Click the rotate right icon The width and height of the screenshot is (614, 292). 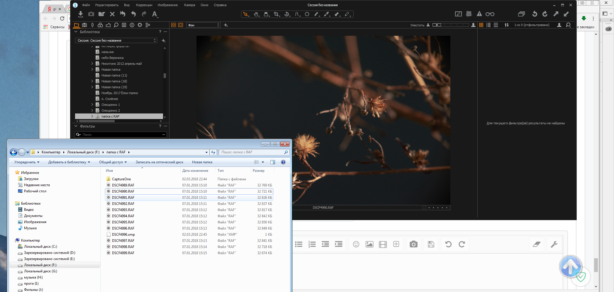pyautogui.click(x=545, y=14)
